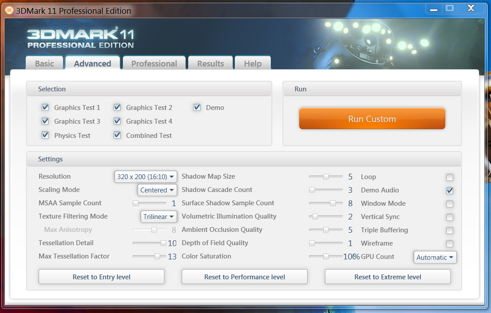Click the 3DMark app icon in title bar
Viewport: 491px width, 313px height.
coord(9,11)
